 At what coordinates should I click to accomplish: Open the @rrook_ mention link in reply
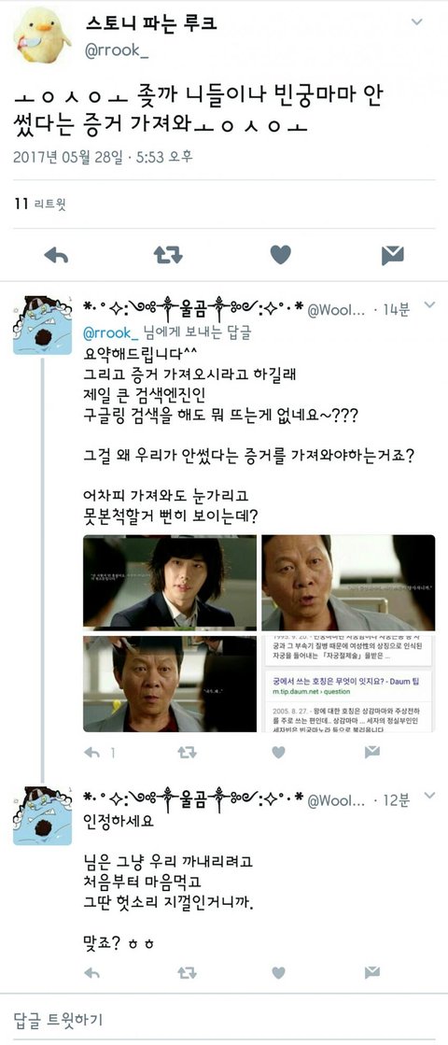[110, 332]
